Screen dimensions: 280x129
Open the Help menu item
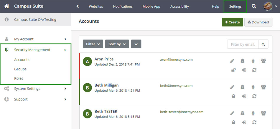215,6
